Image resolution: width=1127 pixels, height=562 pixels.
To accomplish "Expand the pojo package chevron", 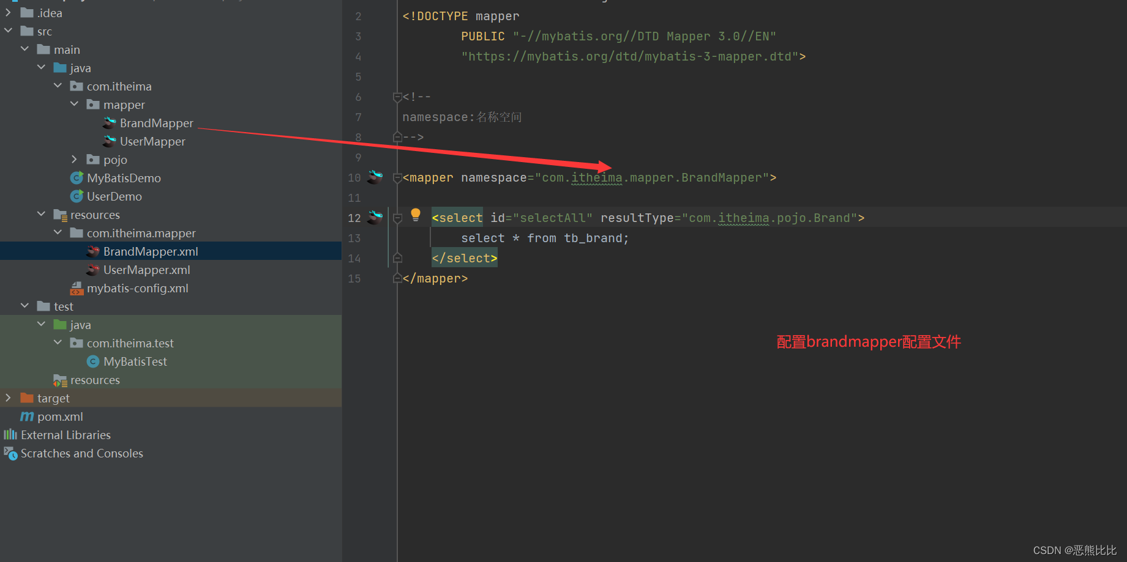I will 74,160.
